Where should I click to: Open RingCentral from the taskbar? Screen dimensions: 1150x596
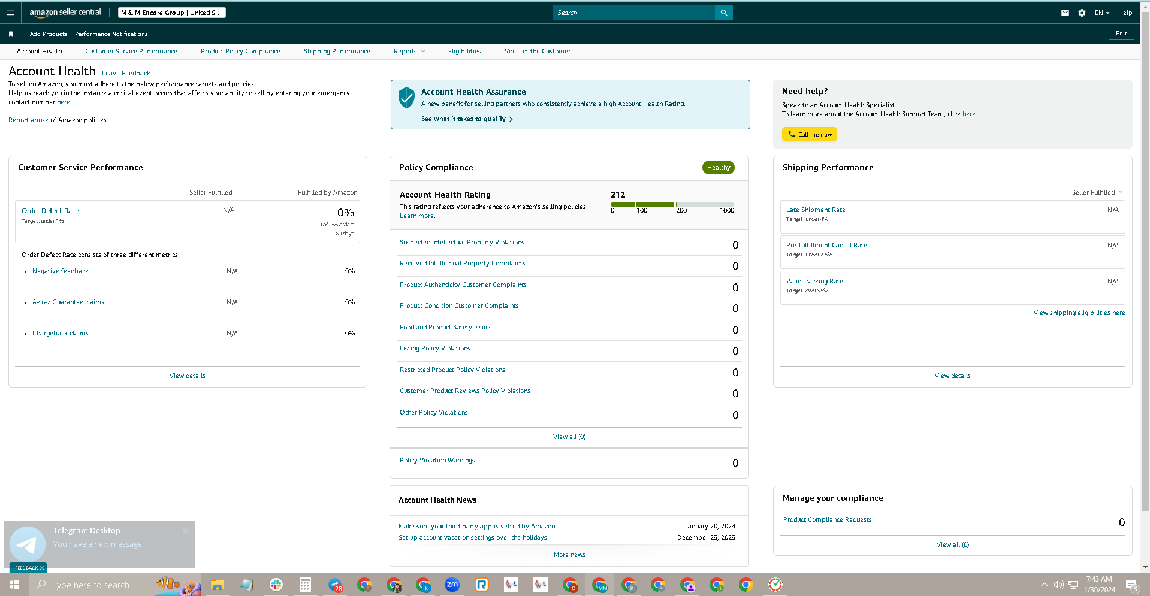click(482, 585)
